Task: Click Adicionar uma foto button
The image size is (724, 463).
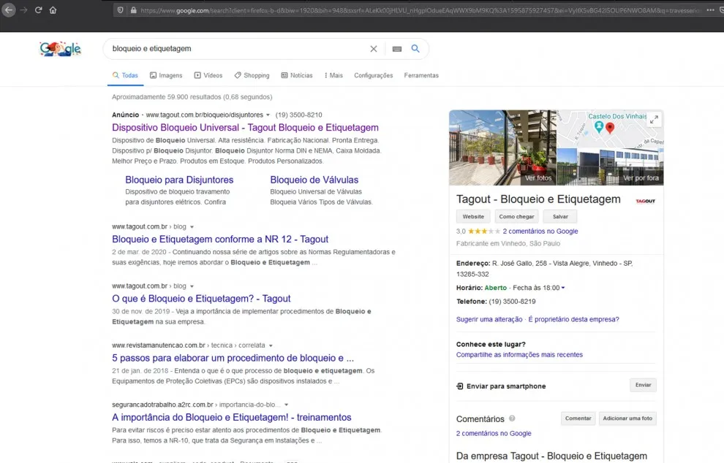Action: pos(627,418)
